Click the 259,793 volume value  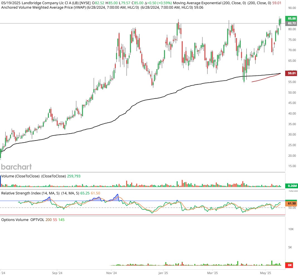(74, 176)
